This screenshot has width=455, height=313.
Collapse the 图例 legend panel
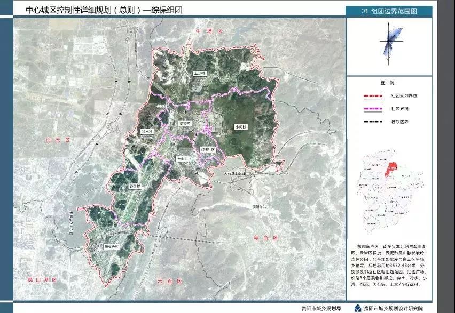[388, 83]
